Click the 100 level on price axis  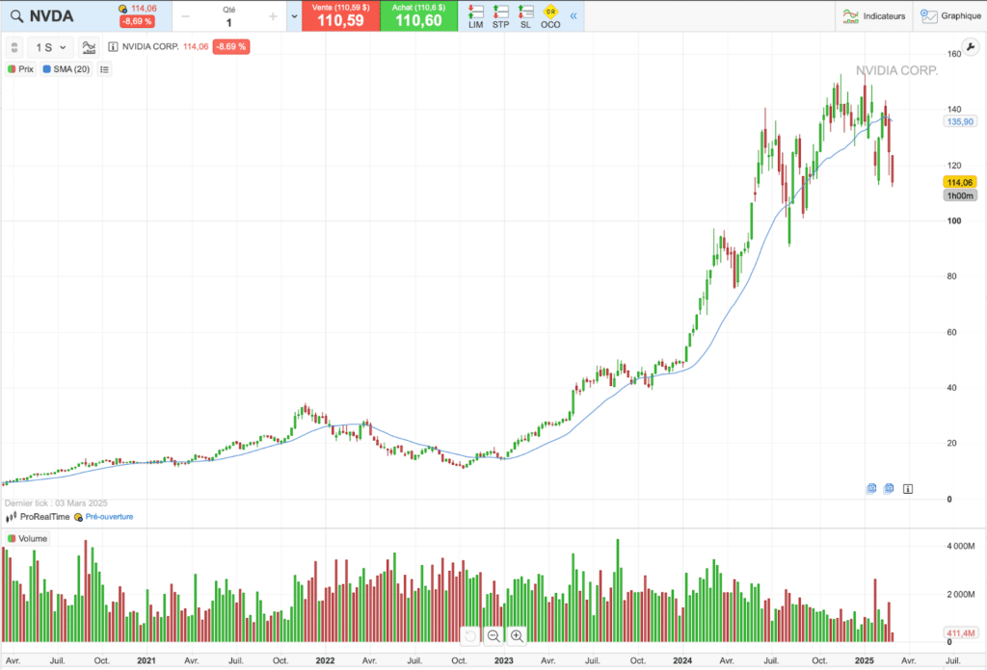tap(954, 220)
